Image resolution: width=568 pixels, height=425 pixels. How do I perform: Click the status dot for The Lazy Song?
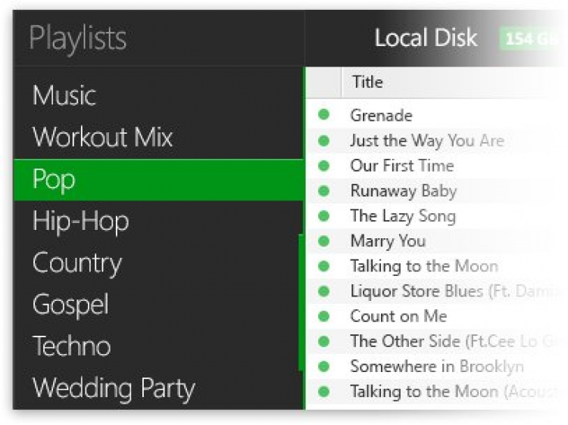click(324, 216)
